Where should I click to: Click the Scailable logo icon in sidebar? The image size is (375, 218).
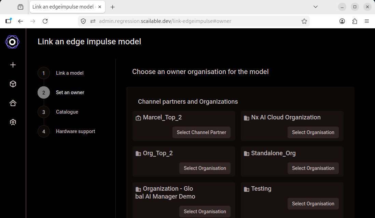pyautogui.click(x=12, y=42)
